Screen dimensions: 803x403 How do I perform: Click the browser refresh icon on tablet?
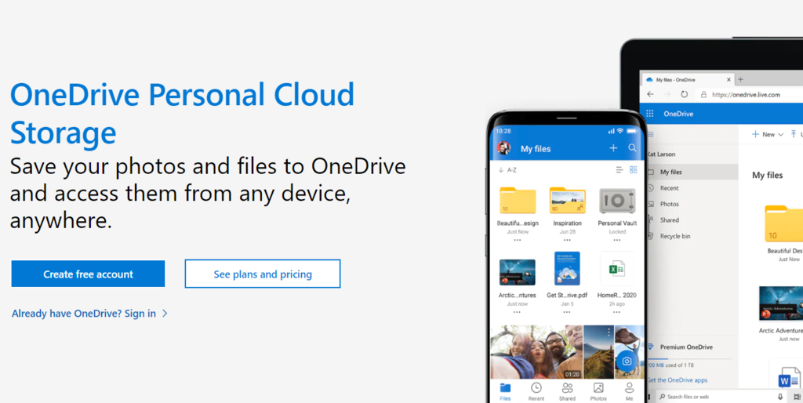tap(684, 94)
